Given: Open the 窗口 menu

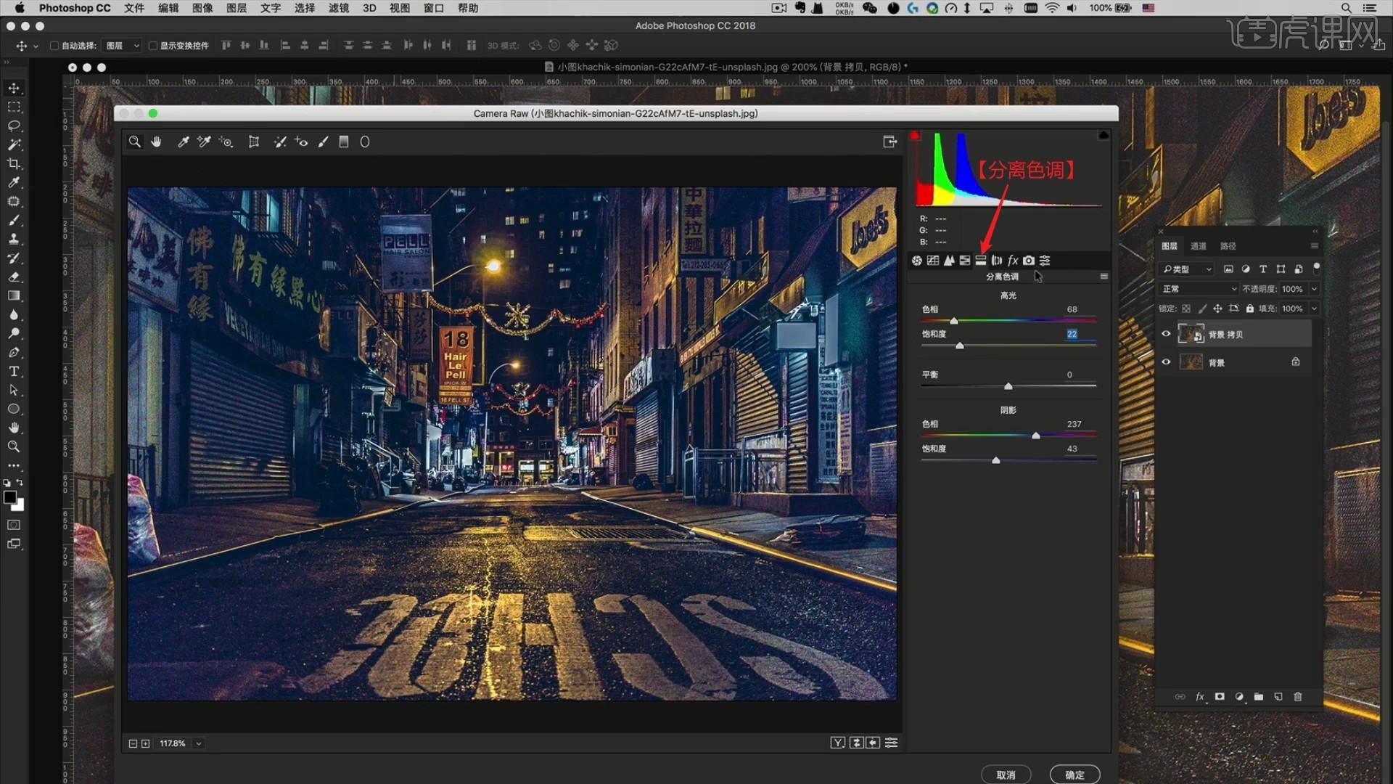Looking at the screenshot, I should (x=433, y=8).
